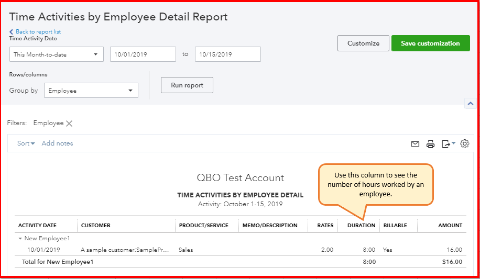This screenshot has width=480, height=279.
Task: Click the back arrow chevron icon
Action: 12,31
